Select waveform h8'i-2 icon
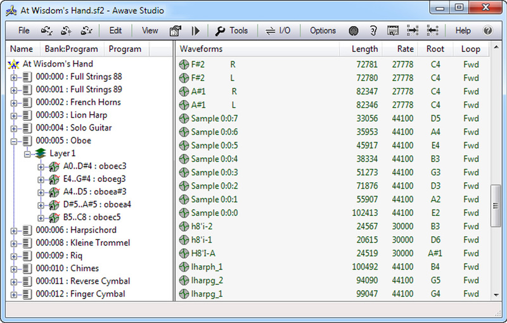The image size is (507, 323). pos(184,227)
